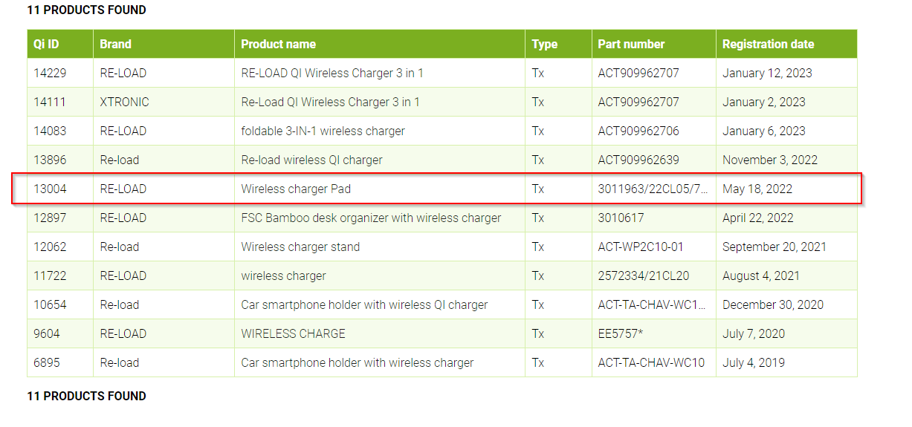Open Qi ID 14229 row
Viewport: 912px width, 427px height.
(x=50, y=74)
